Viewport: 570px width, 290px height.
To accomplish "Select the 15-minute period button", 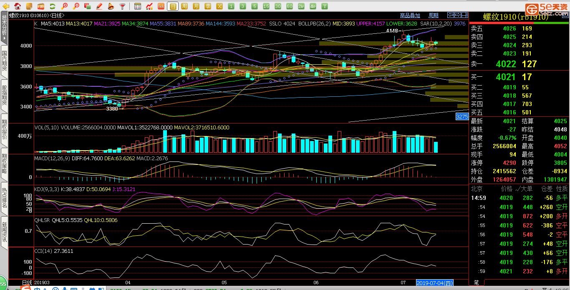I will (x=266, y=6).
